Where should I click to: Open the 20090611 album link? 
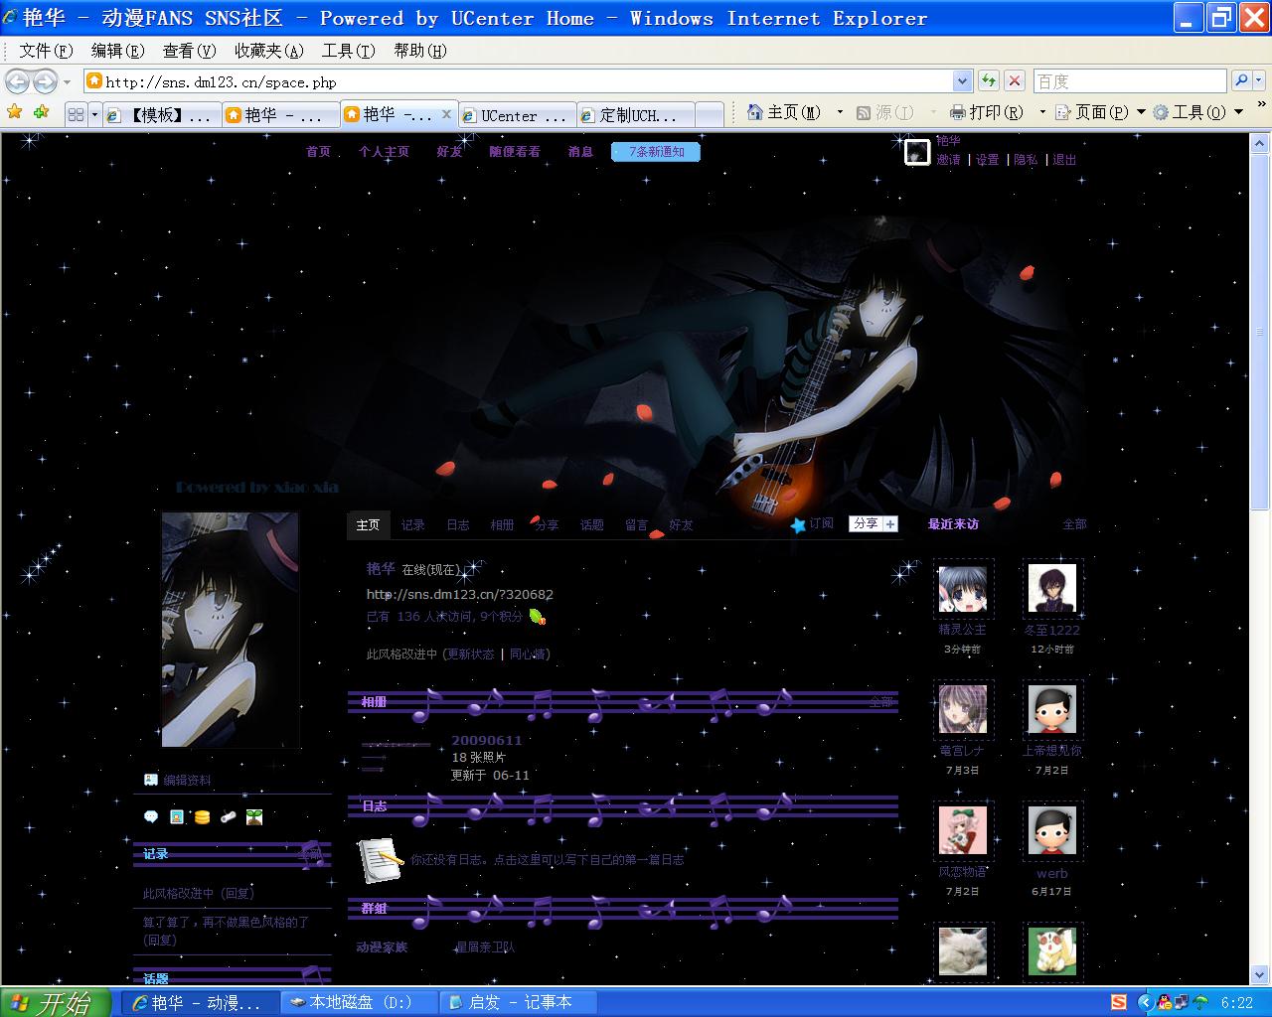coord(486,740)
